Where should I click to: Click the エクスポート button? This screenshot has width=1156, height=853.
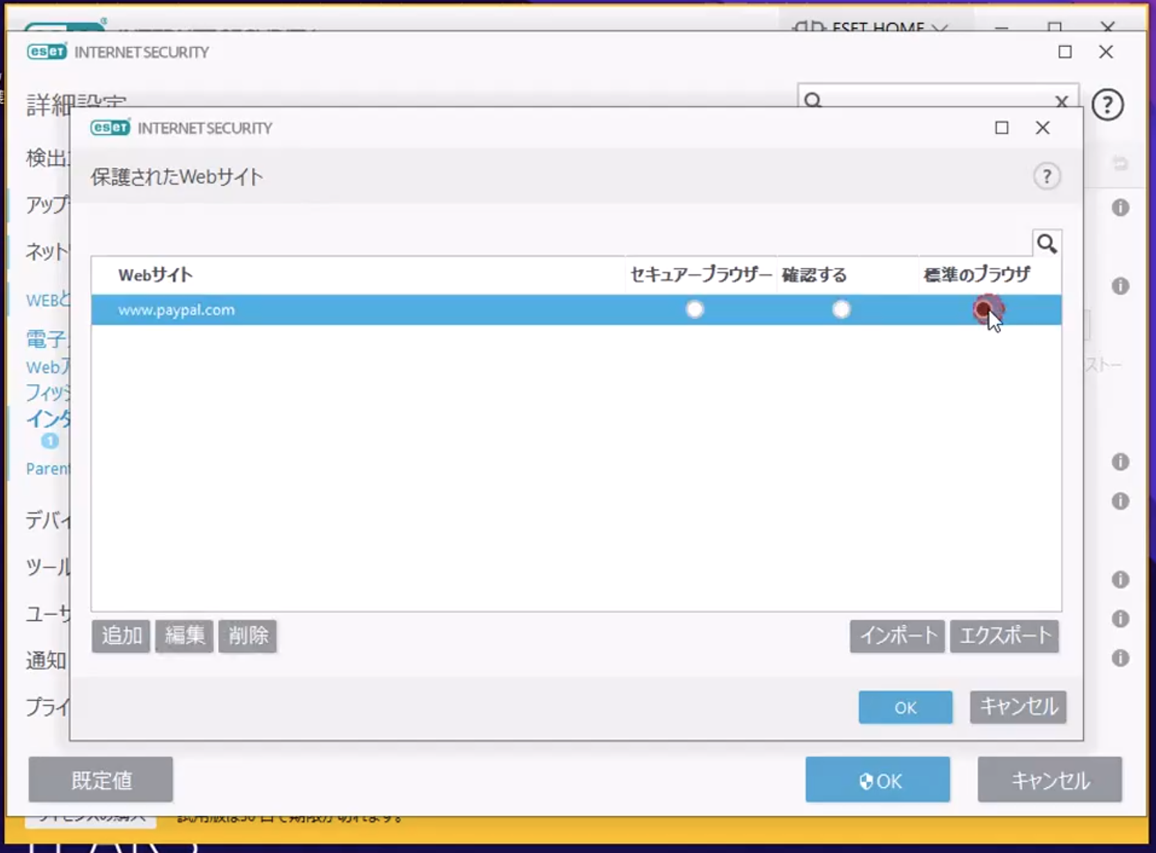[x=1005, y=636]
